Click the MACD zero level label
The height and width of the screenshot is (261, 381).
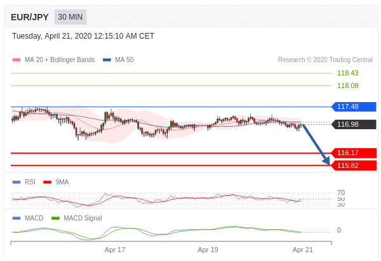click(x=339, y=230)
